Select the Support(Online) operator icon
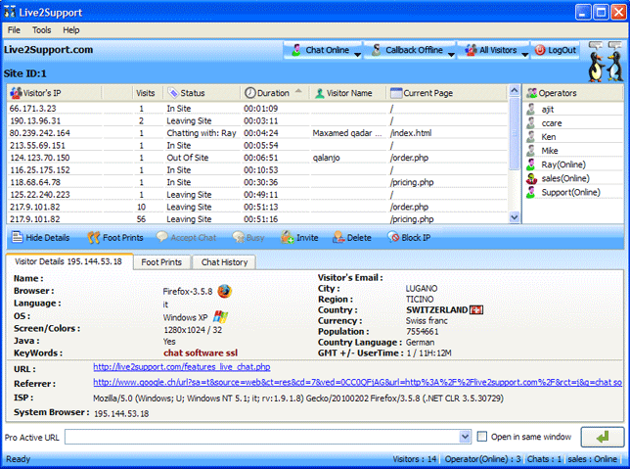This screenshot has width=630, height=469. click(x=531, y=192)
